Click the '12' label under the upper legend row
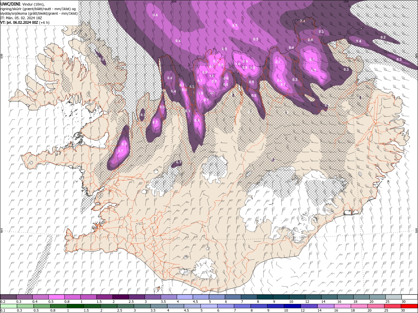Image resolution: width=418 pixels, height=313 pixels. click(307, 302)
